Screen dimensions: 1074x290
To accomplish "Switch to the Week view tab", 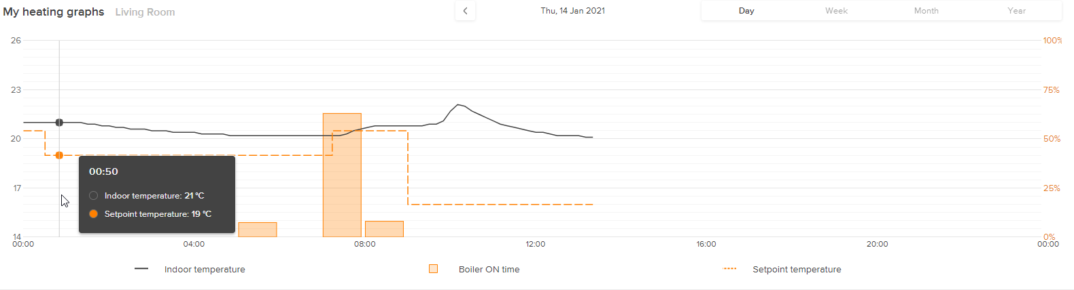I will click(x=836, y=11).
